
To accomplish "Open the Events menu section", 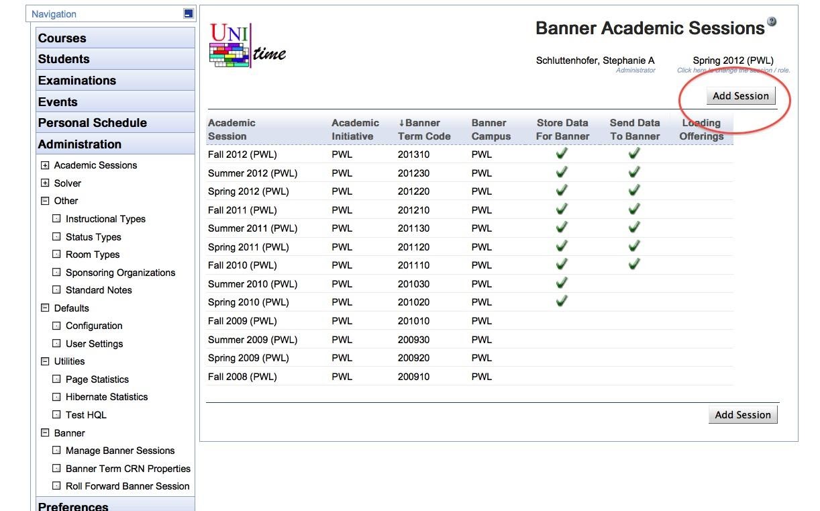I will 115,102.
